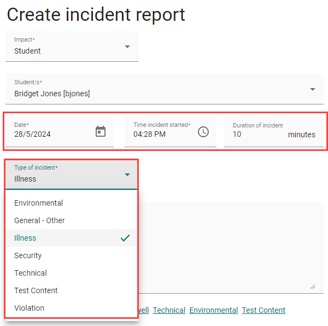The height and width of the screenshot is (326, 328).
Task: Click the Environmental quick link
Action: [x=213, y=310]
